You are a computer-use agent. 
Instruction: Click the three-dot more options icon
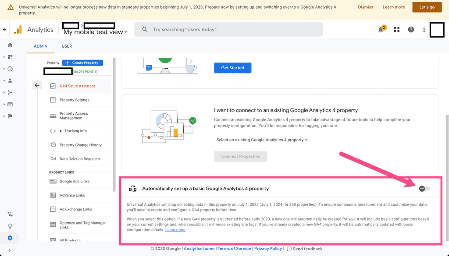(424, 30)
